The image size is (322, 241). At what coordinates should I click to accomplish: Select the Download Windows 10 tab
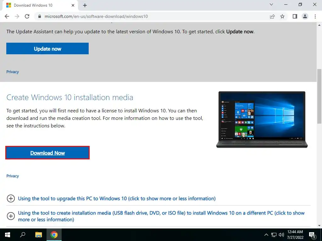[x=40, y=5]
